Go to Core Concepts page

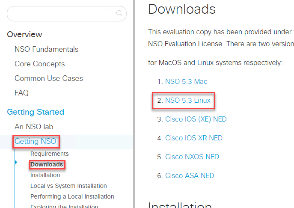pyautogui.click(x=39, y=64)
